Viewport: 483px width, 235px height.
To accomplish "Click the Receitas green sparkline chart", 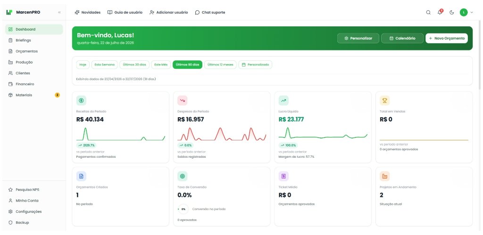I will 121,134.
